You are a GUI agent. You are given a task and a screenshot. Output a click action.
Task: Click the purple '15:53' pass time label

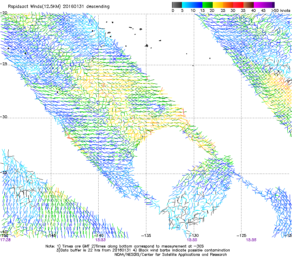pyautogui.click(x=100, y=240)
